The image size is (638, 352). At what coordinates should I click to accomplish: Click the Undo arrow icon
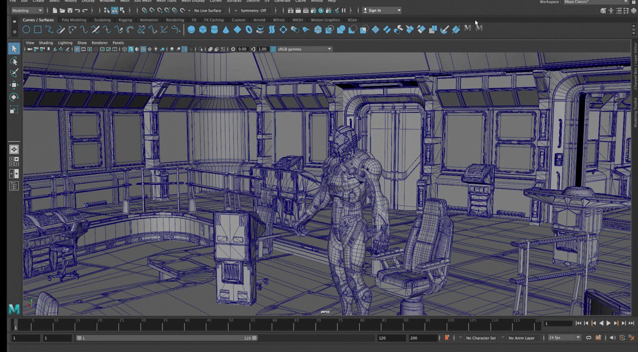pyautogui.click(x=77, y=10)
